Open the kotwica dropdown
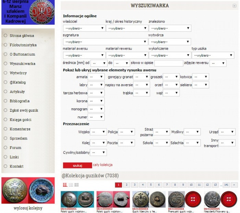The height and width of the screenshot is (213, 240). tap(201, 77)
